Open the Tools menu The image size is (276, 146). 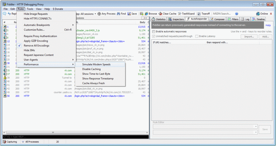pos(30,9)
